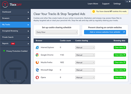
Task: Click the Cookie count column header
Action: coord(65,41)
